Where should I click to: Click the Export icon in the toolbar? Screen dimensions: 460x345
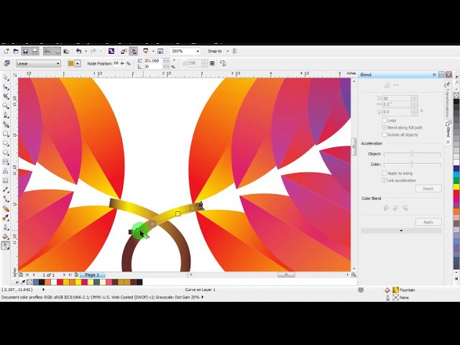click(x=133, y=51)
